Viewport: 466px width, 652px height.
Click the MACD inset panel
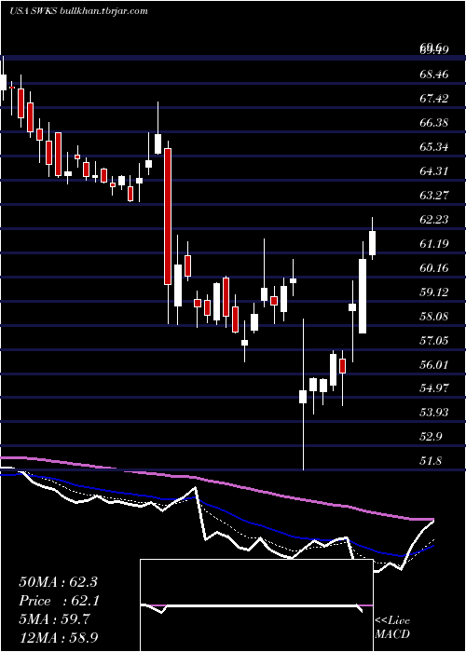256,605
